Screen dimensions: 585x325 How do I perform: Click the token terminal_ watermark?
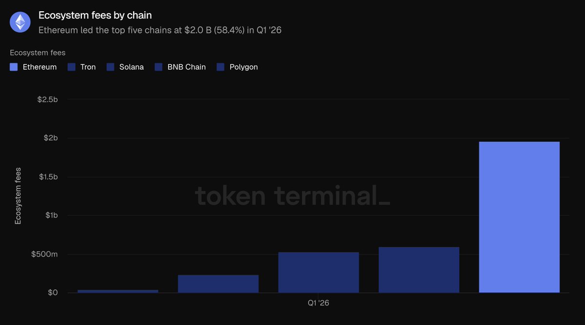pyautogui.click(x=292, y=196)
